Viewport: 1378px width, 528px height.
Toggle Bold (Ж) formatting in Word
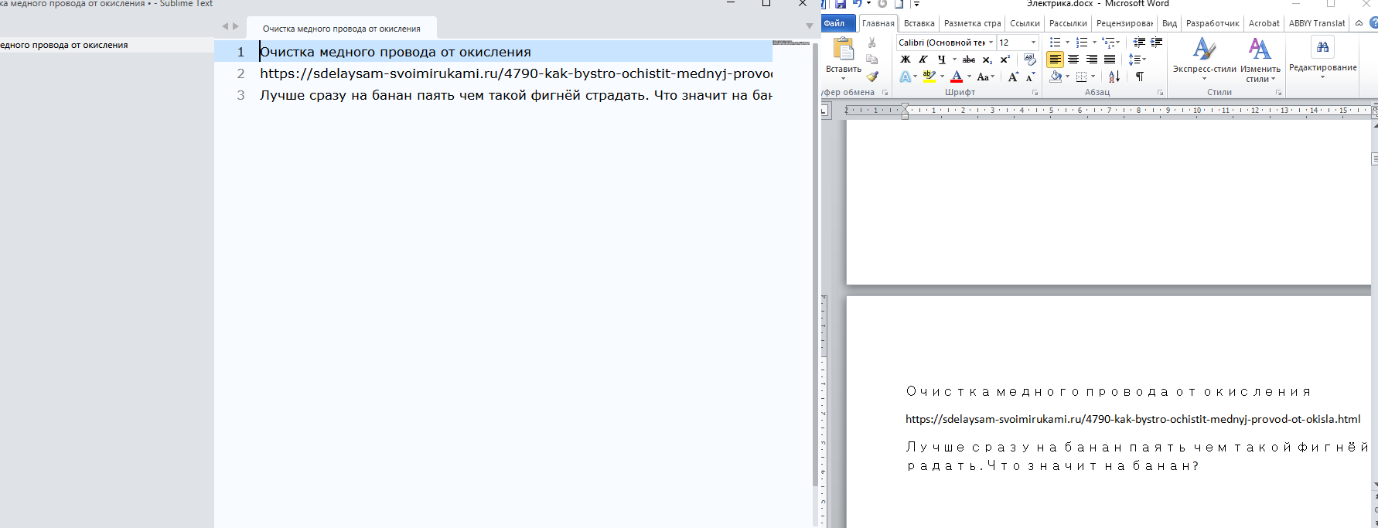coord(906,60)
